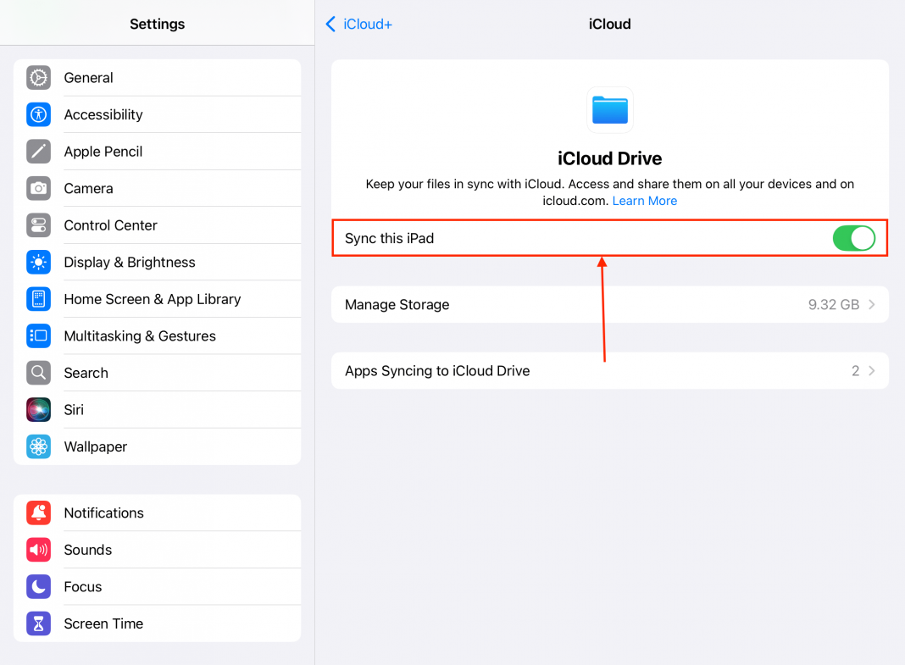
Task: Select the Accessibility icon in sidebar
Action: [x=38, y=114]
